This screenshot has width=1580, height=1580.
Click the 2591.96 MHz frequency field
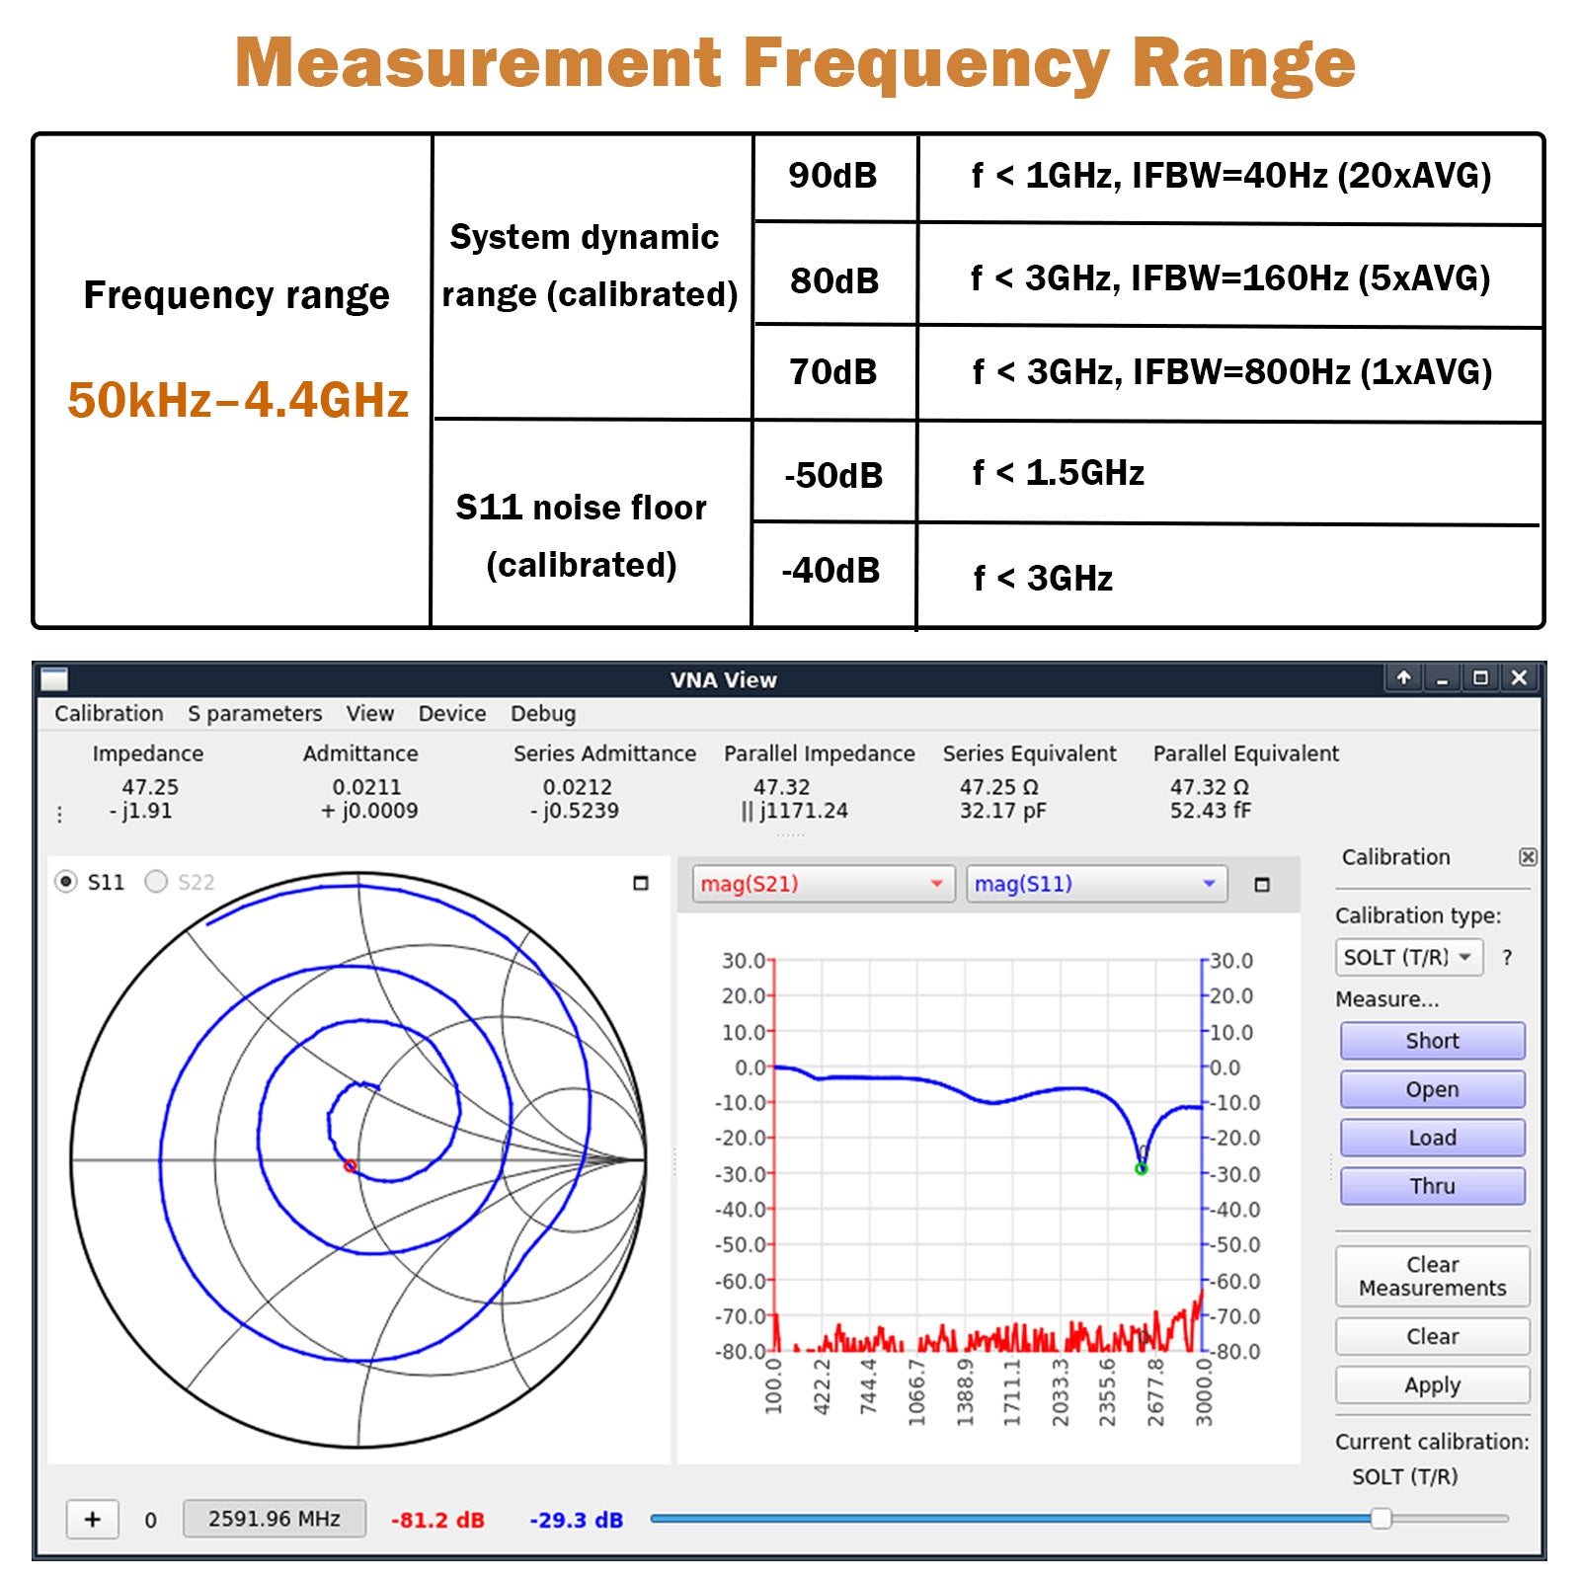(x=274, y=1519)
